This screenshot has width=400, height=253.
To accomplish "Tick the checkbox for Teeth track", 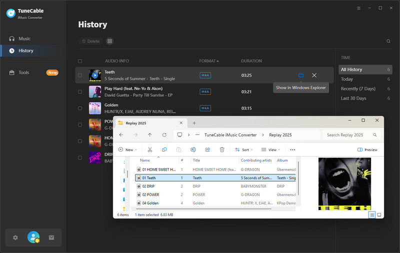I will click(x=80, y=75).
